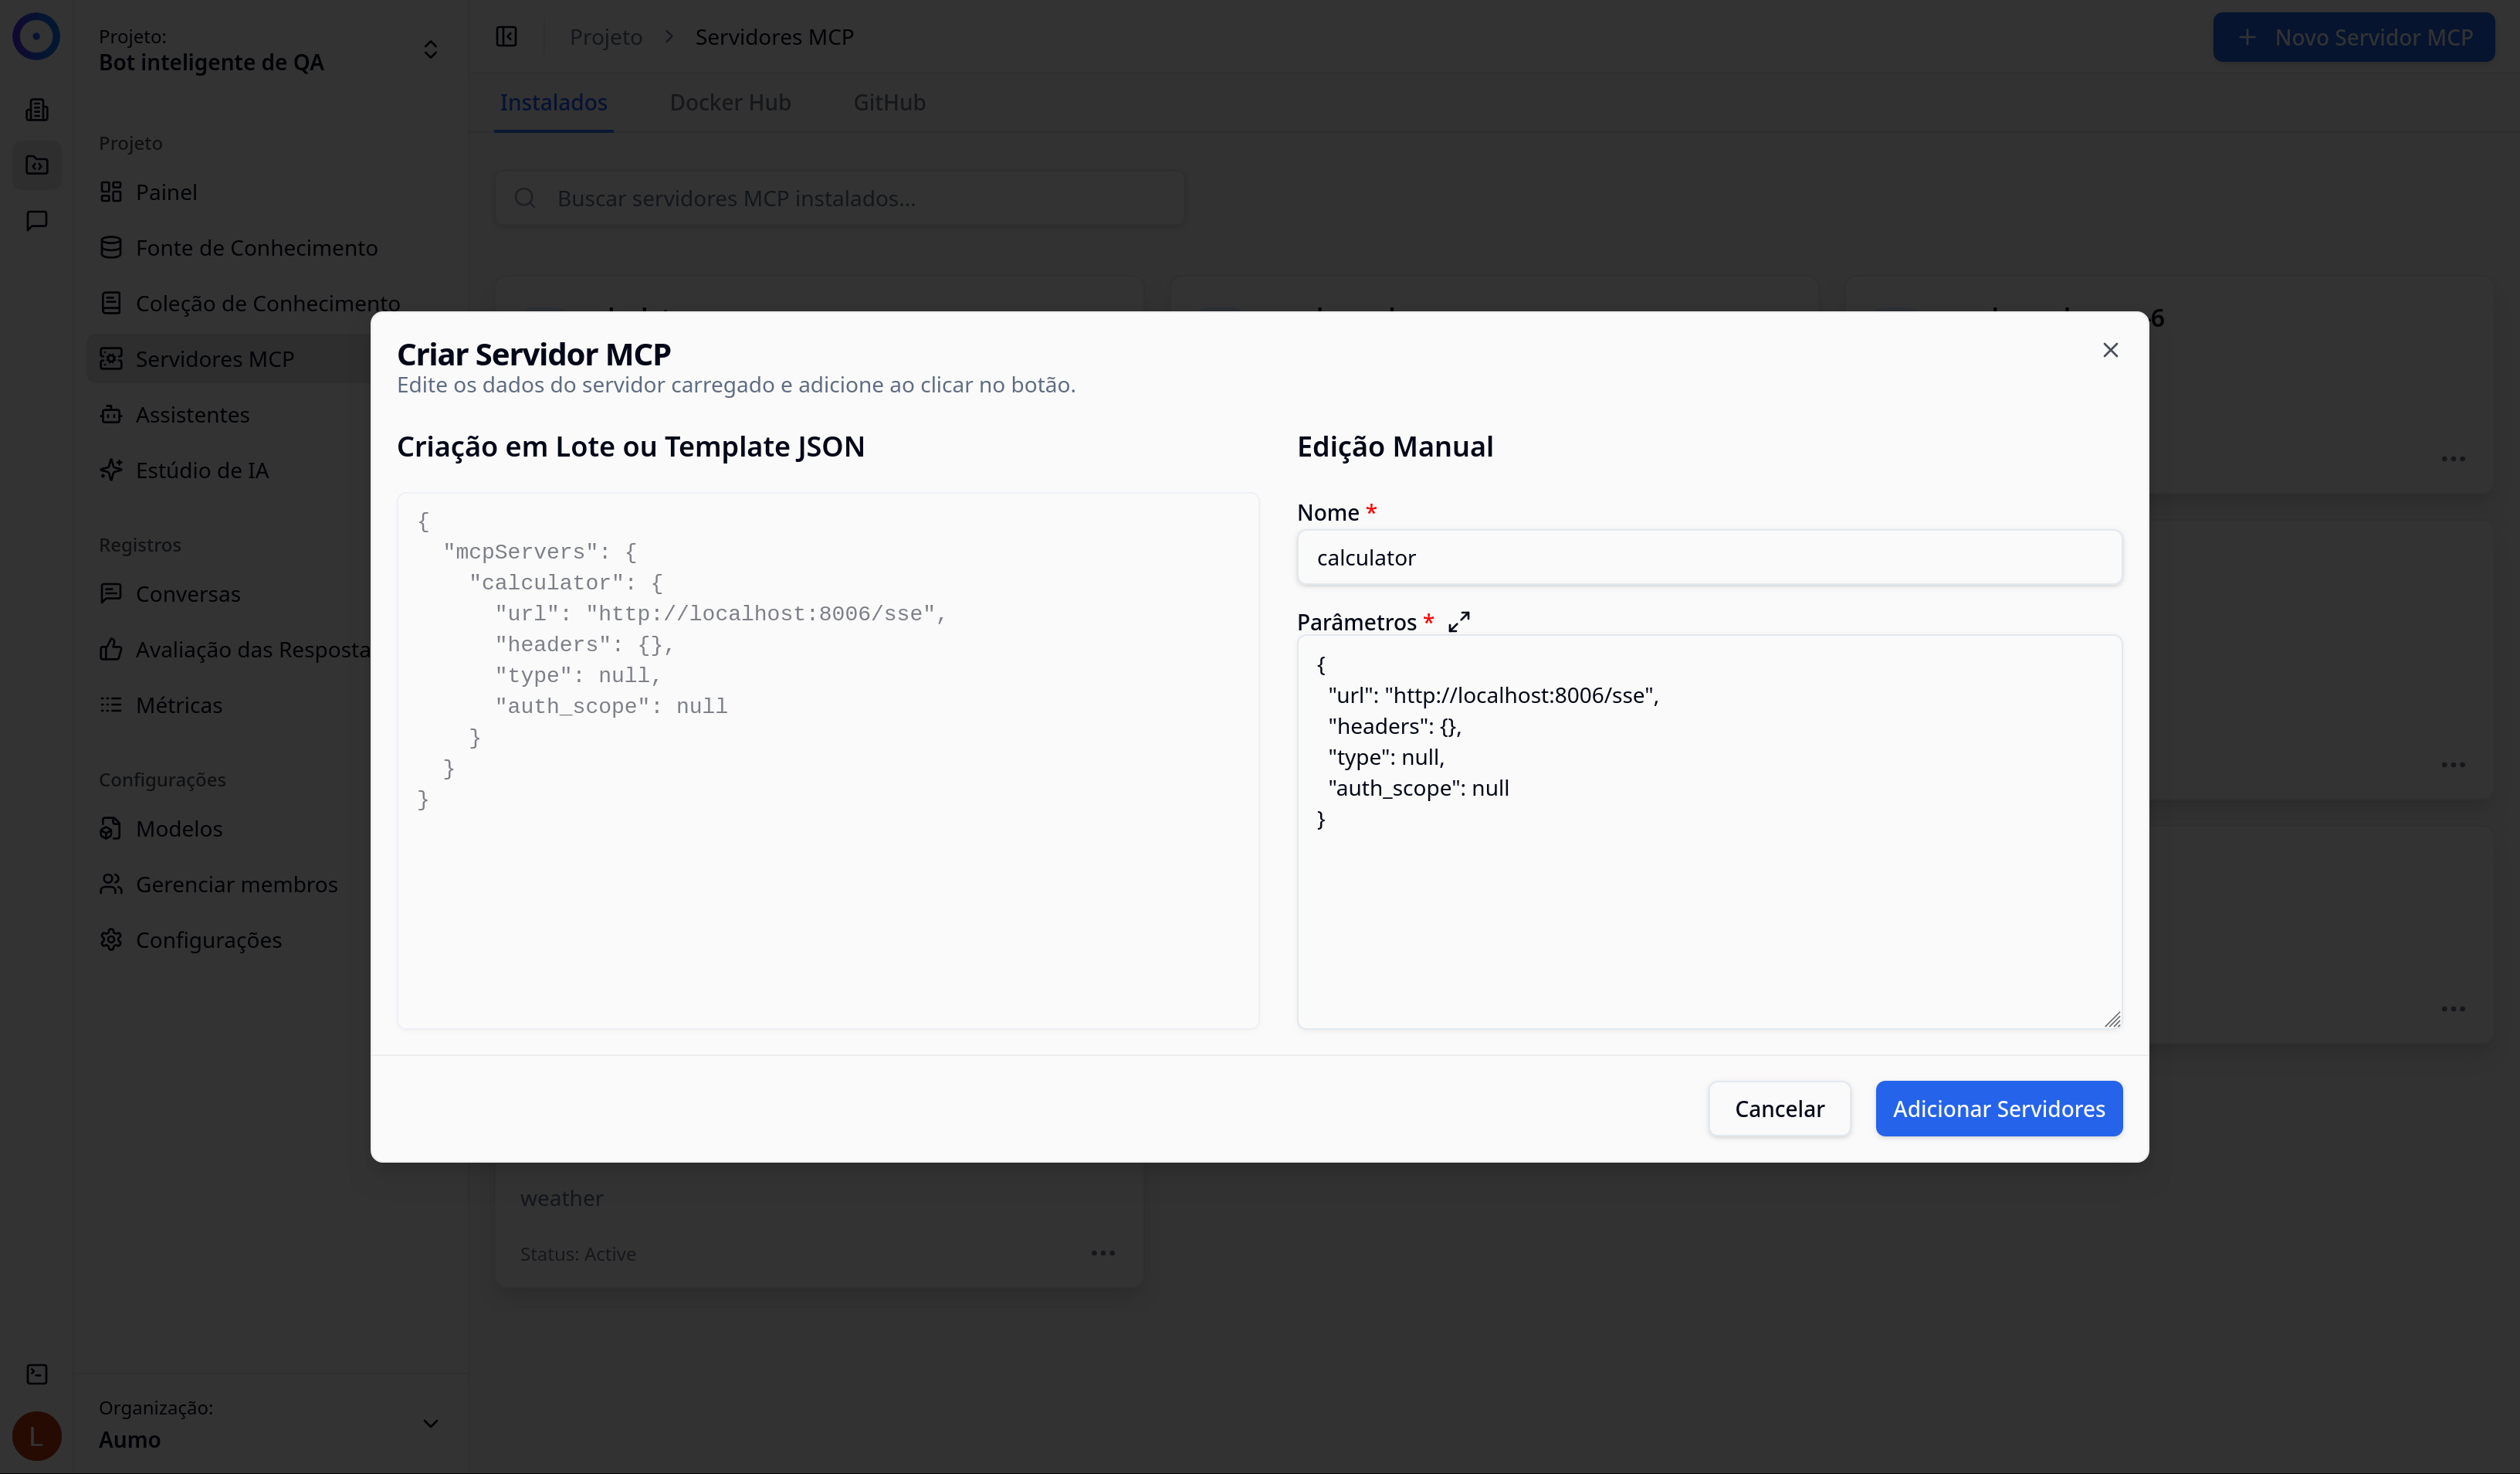Click the Cancelar button

pos(1779,1109)
